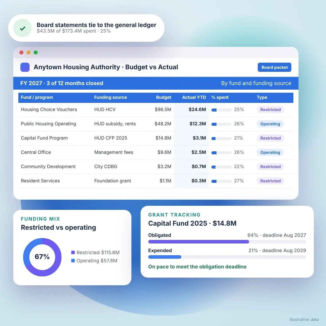This screenshot has height=326, width=326.
Task: Click the By fund and funding source label
Action: click(256, 83)
